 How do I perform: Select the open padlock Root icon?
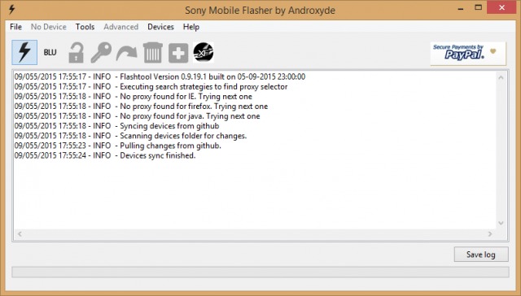tap(76, 52)
